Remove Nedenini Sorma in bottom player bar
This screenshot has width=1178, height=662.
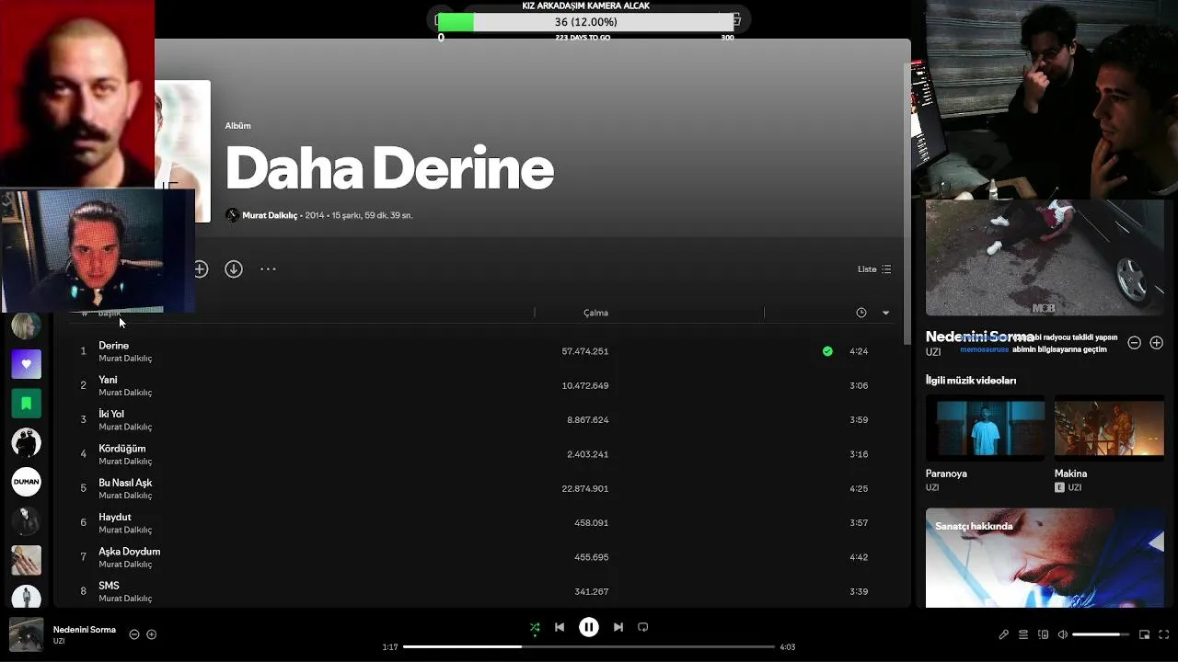point(134,634)
